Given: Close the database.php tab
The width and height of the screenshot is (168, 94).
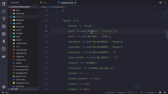Looking at the screenshot, I should tap(75, 3).
